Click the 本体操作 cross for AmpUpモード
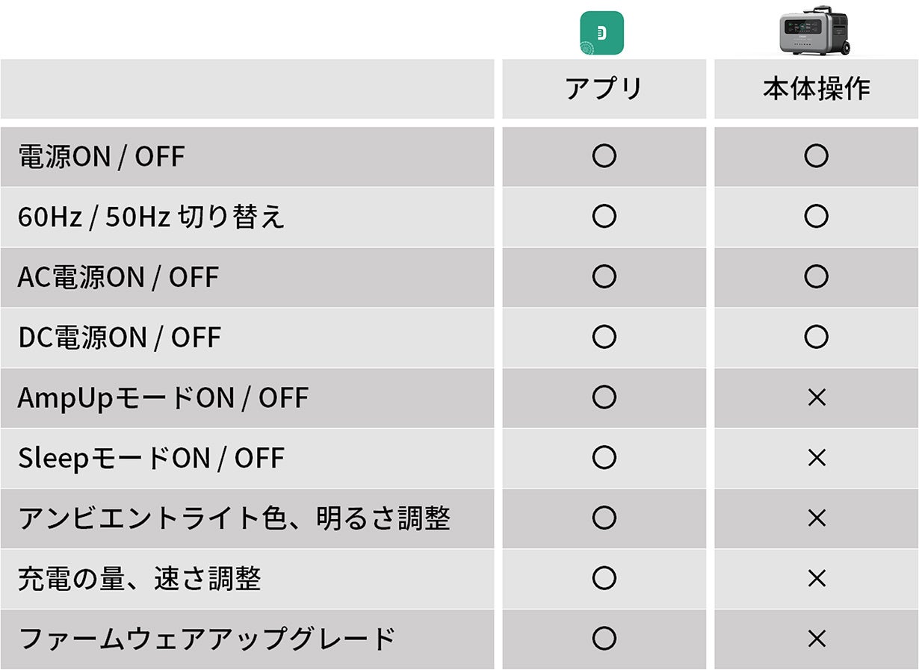The width and height of the screenshot is (919, 670). (817, 397)
